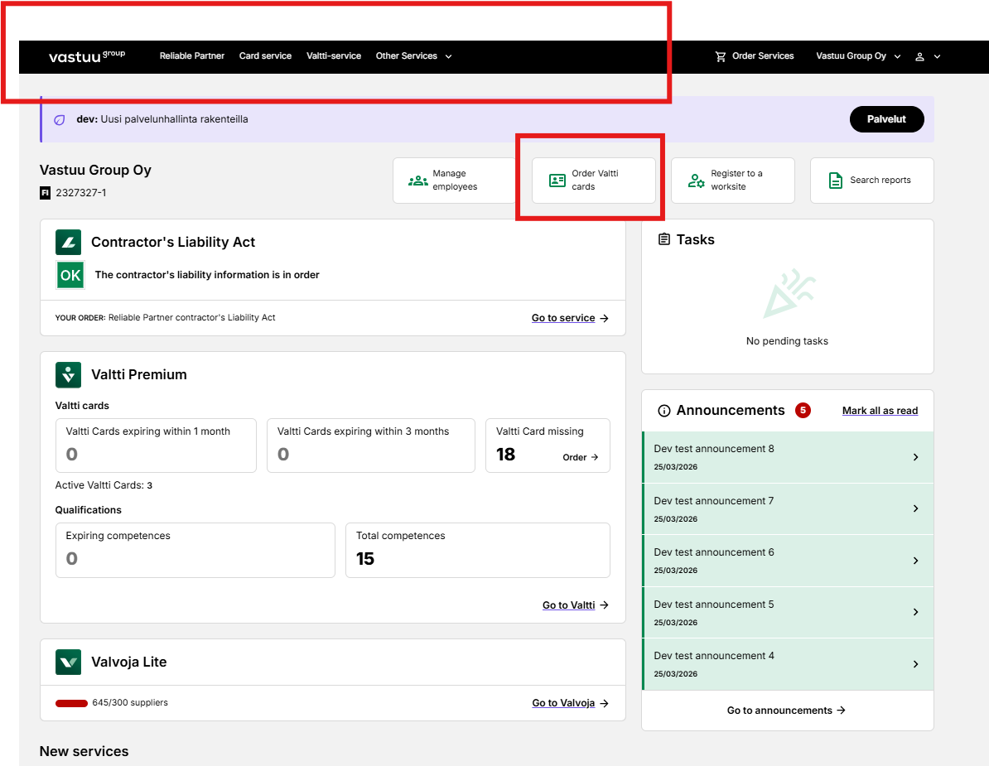The width and height of the screenshot is (989, 766).
Task: Expand Dev test announcement 5 chevron
Action: 916,612
